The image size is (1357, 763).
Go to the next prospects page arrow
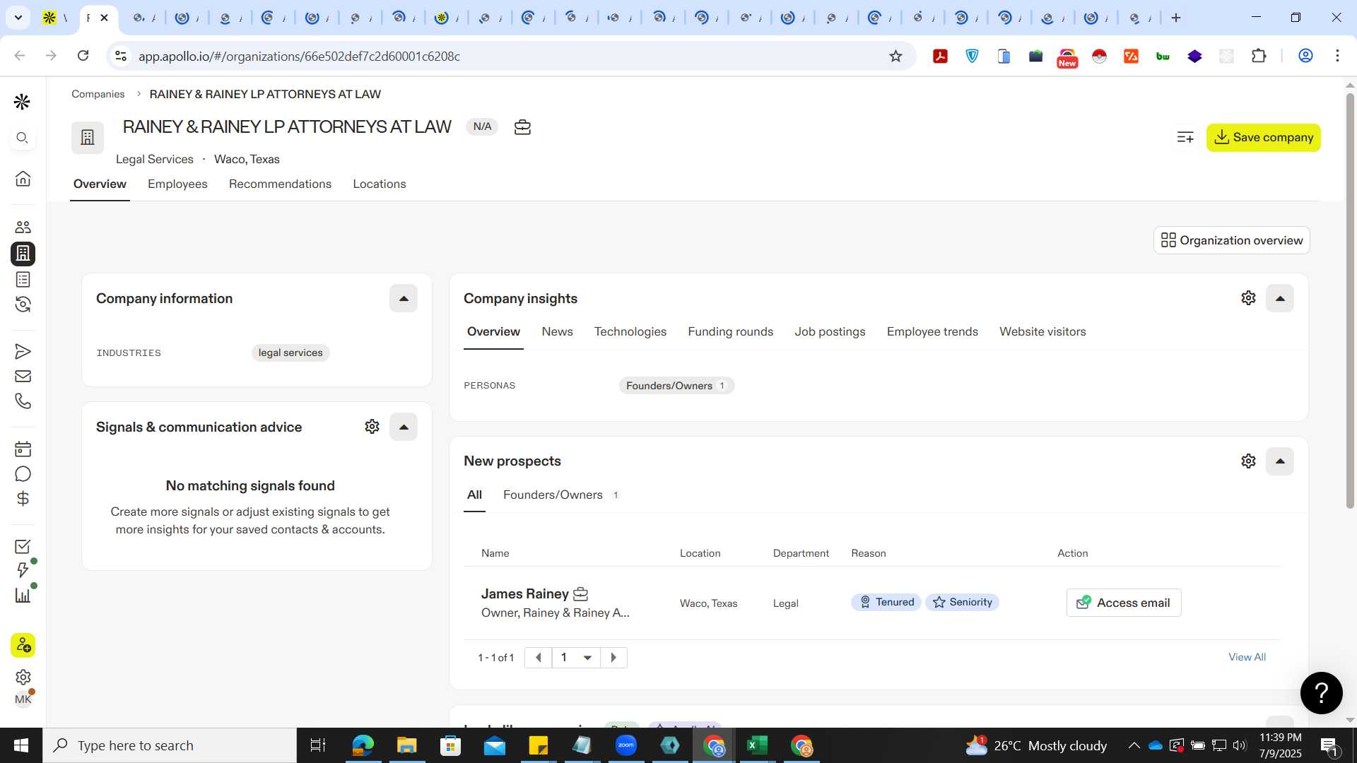click(613, 658)
